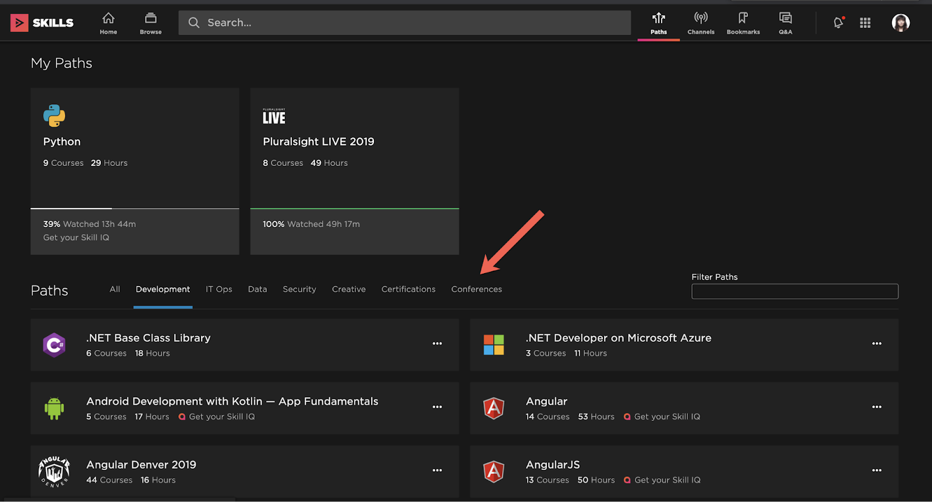Image resolution: width=932 pixels, height=502 pixels.
Task: Click the Android robot icon
Action: 54,408
